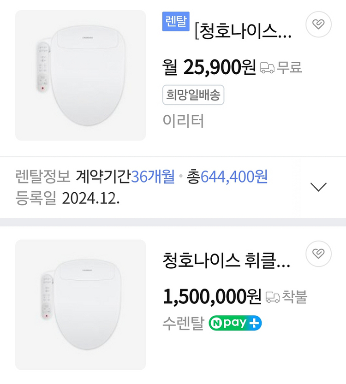The width and height of the screenshot is (346, 384).
Task: Open the 1,500,000원 bidet product thumbnail
Action: [x=81, y=305]
